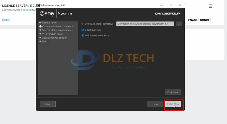This screenshot has height=124, width=227.
Task: Click the V-Ray Swarm install directory field
Action: (x=145, y=24)
